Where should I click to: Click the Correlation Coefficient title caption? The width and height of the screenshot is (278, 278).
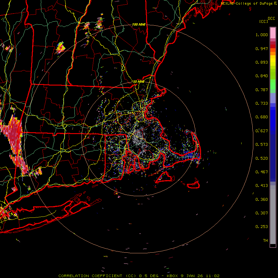point(139,276)
